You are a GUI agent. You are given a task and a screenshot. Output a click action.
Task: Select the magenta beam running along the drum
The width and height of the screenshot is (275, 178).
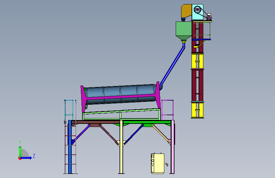[121, 97]
